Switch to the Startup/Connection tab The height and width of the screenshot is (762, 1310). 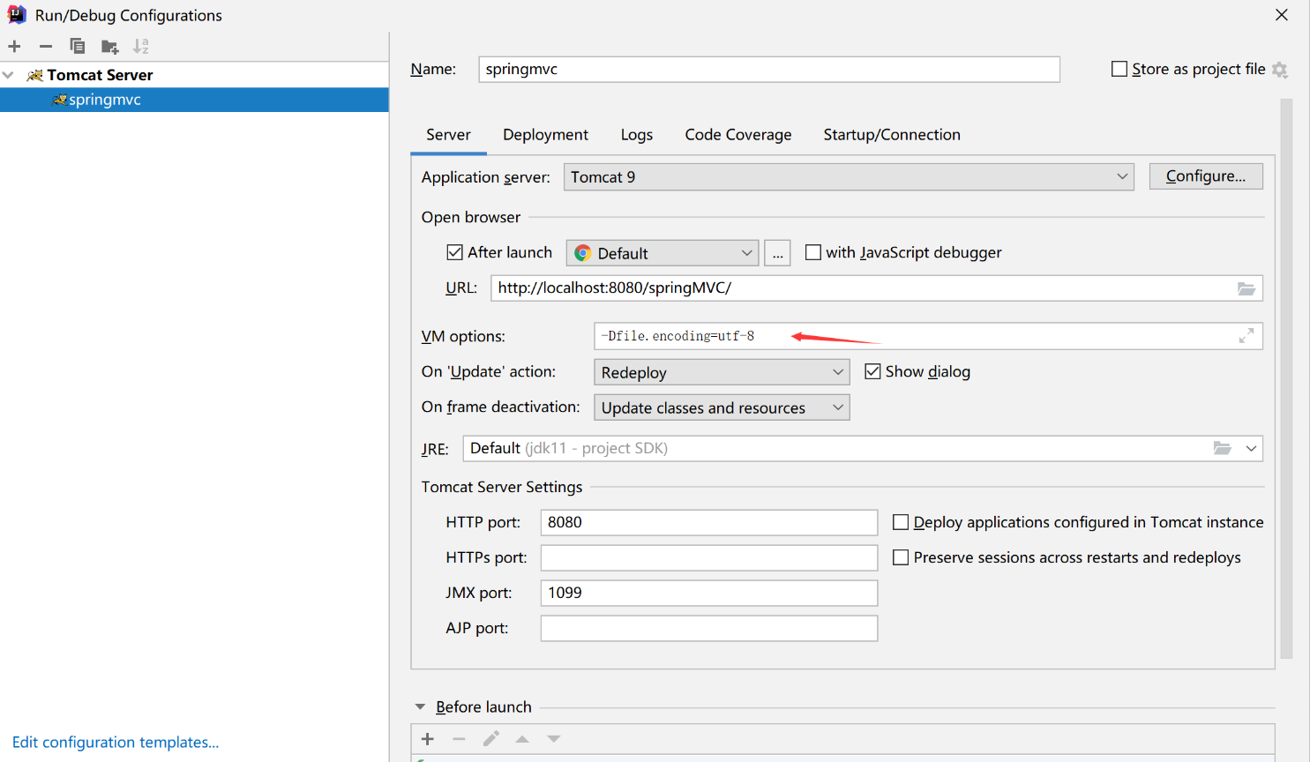coord(892,135)
